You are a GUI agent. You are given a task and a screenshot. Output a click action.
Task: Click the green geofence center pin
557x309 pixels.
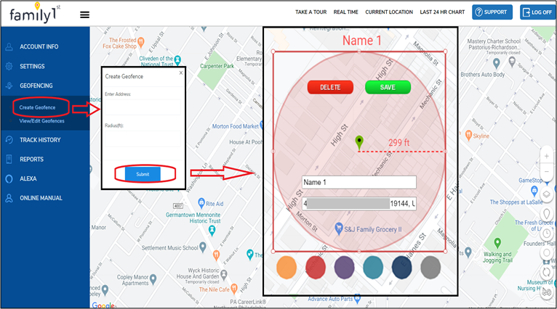(x=359, y=142)
